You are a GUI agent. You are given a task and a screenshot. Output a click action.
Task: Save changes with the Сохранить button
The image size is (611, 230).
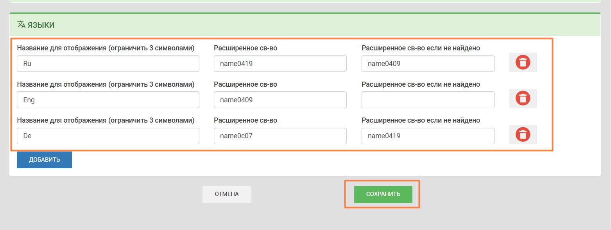(x=383, y=194)
